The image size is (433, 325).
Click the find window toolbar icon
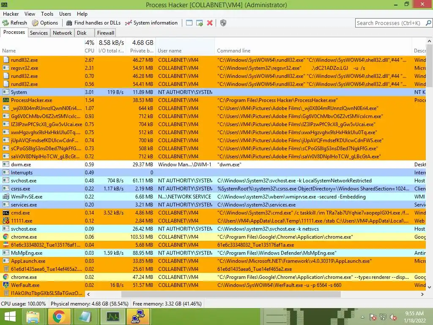pos(189,23)
